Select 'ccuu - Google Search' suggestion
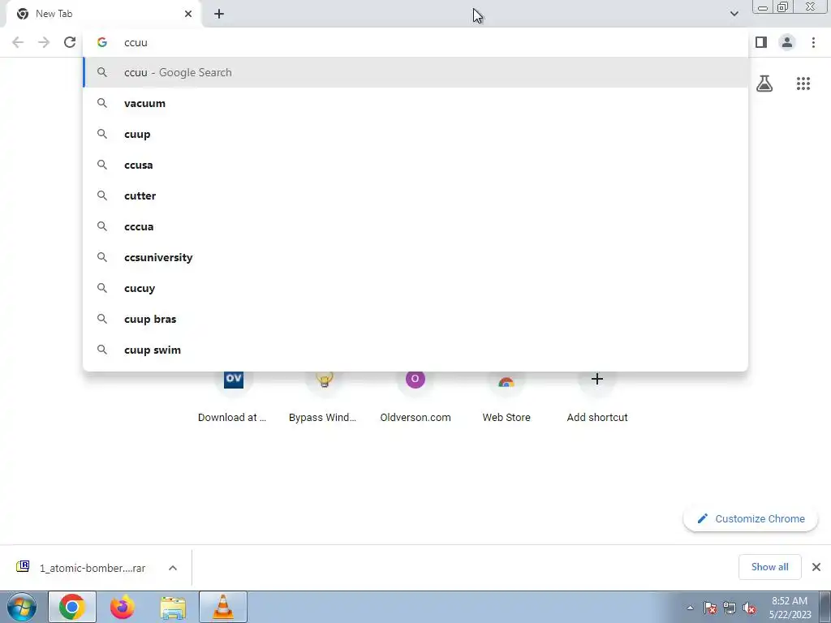The height and width of the screenshot is (623, 831). coord(416,72)
